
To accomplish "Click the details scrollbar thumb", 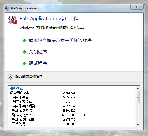I will point(138,97).
